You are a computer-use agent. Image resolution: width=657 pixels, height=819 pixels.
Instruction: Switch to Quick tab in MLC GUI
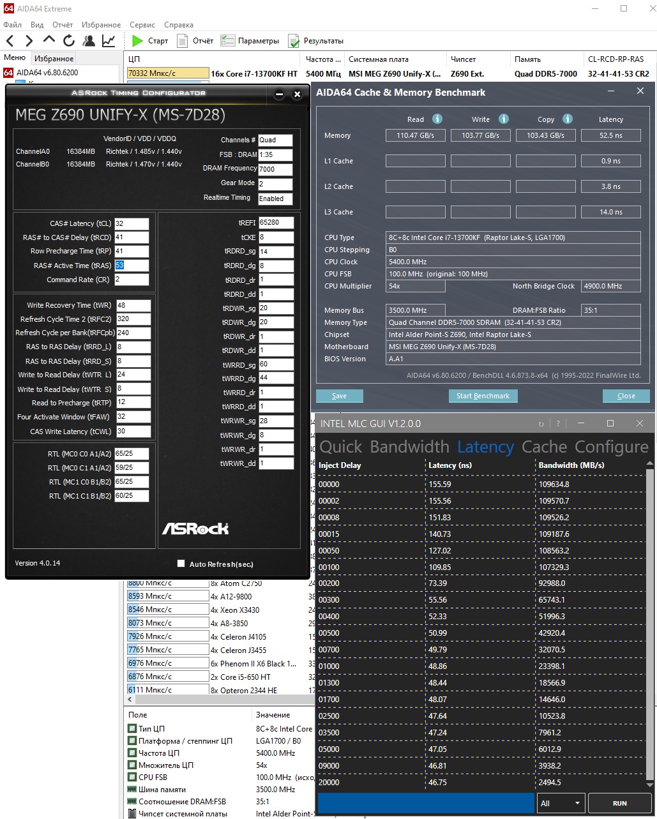pos(341,447)
